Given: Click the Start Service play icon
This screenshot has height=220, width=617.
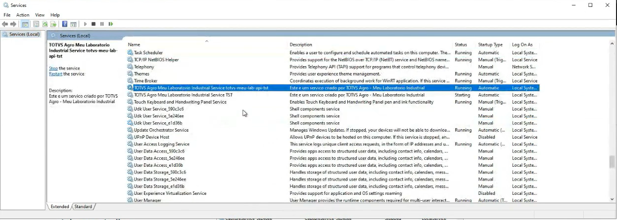Looking at the screenshot, I should click(x=85, y=24).
